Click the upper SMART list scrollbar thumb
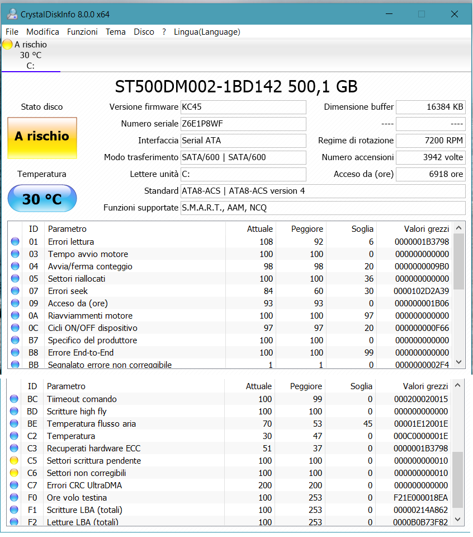The width and height of the screenshot is (473, 537). click(459, 262)
